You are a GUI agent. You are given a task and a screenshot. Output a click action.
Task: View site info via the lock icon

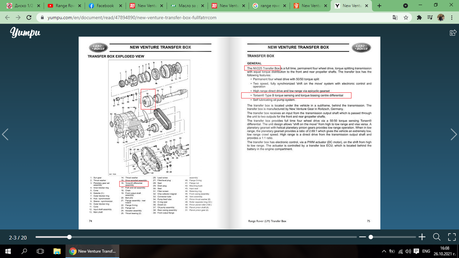click(42, 17)
